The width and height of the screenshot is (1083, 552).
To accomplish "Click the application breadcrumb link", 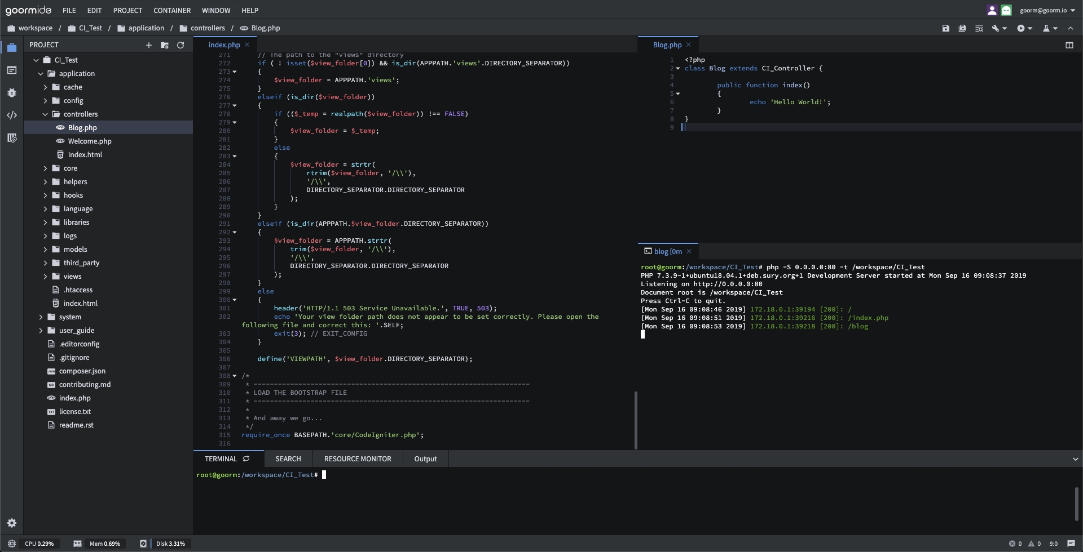I will pos(146,28).
